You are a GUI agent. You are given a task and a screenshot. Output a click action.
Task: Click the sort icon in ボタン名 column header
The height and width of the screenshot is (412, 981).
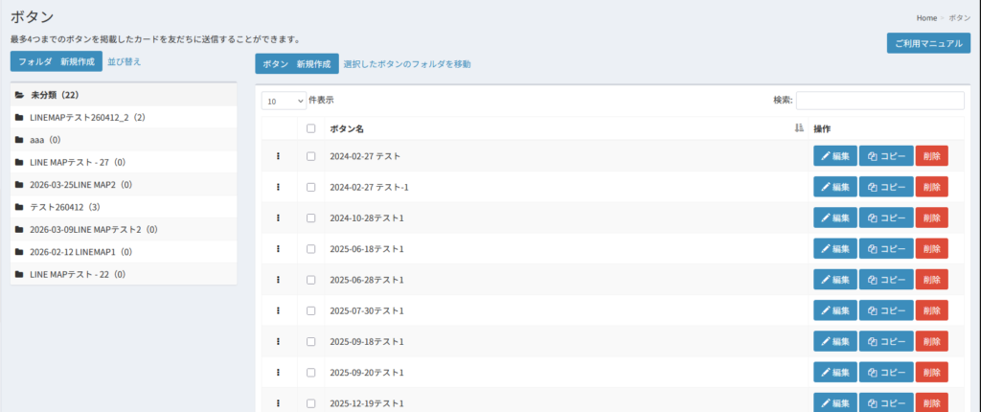tap(799, 128)
